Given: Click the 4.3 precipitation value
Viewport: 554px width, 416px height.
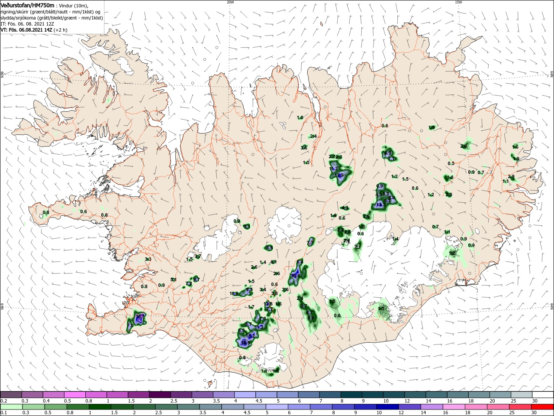Looking at the screenshot, I should [x=345, y=208].
